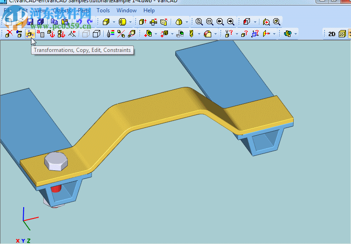Click the color palette brush icon
Viewport: 351px width, 244px height.
(110, 34)
